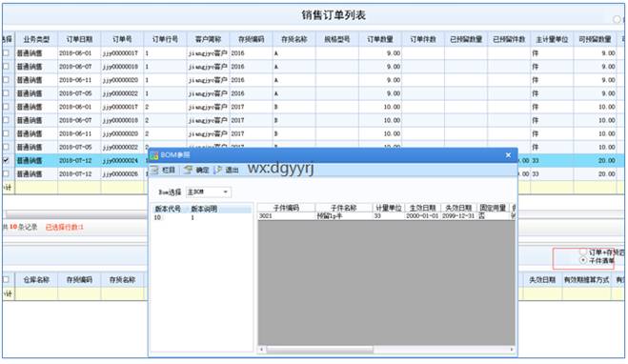628x364 pixels.
Task: Click 退出 to exit the BOM dialog
Action: click(x=227, y=171)
